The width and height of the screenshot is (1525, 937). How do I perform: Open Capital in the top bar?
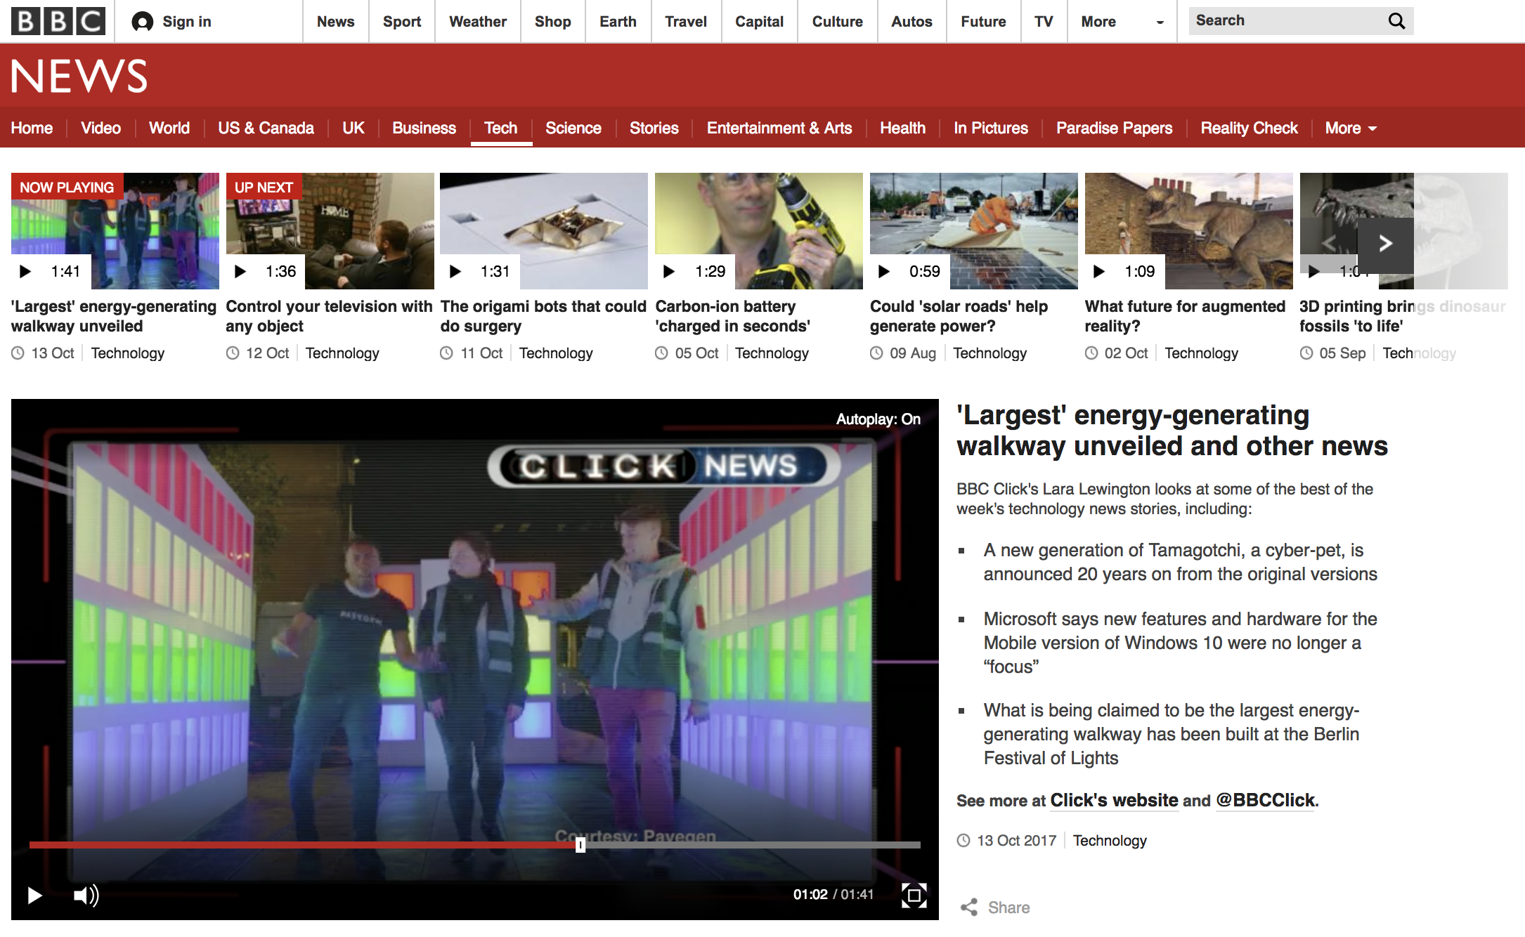pos(760,22)
